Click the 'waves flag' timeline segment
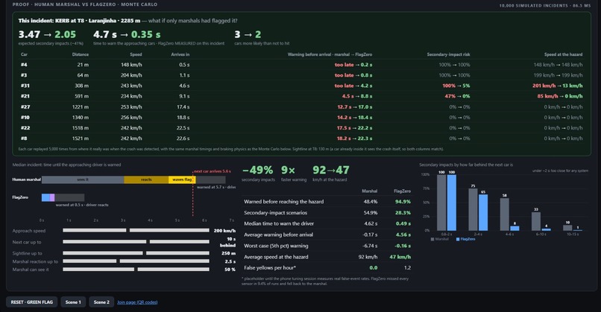The width and height of the screenshot is (601, 312). [x=182, y=179]
